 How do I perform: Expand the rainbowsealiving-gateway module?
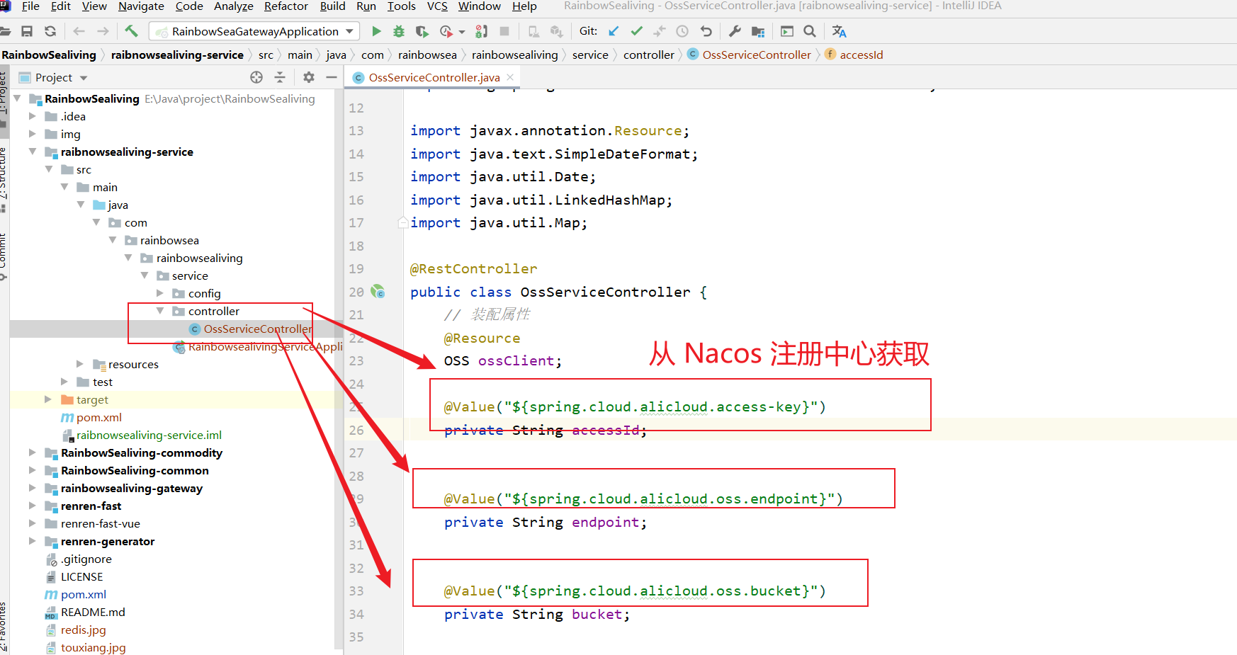(x=33, y=488)
